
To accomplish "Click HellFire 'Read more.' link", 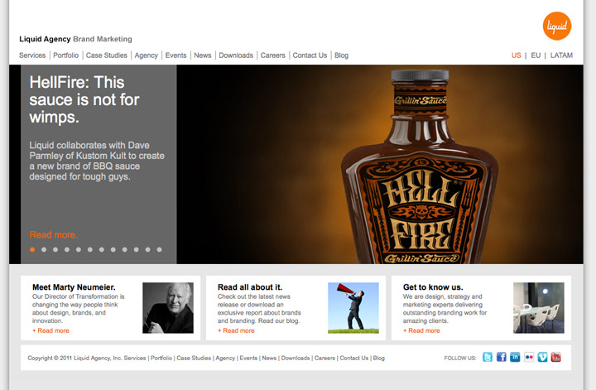I will pyautogui.click(x=54, y=235).
